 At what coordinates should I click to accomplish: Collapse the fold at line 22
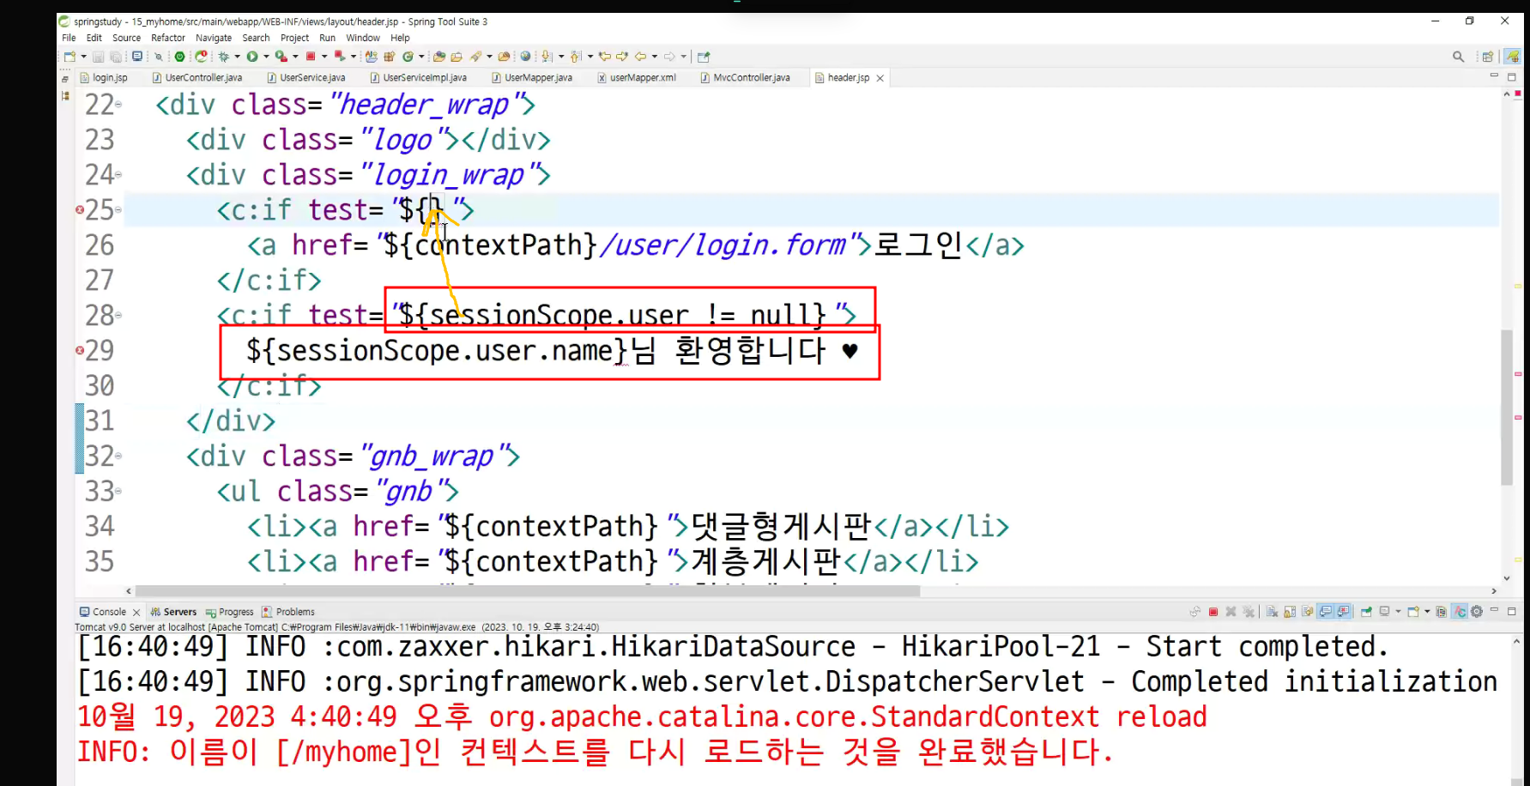[x=118, y=105]
